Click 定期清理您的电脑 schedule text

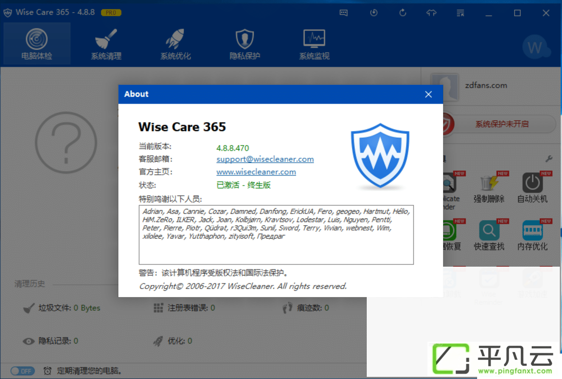[x=90, y=371]
